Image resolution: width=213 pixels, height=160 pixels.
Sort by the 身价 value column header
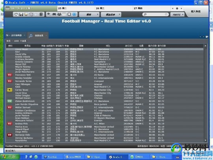pyautogui.click(x=129, y=46)
